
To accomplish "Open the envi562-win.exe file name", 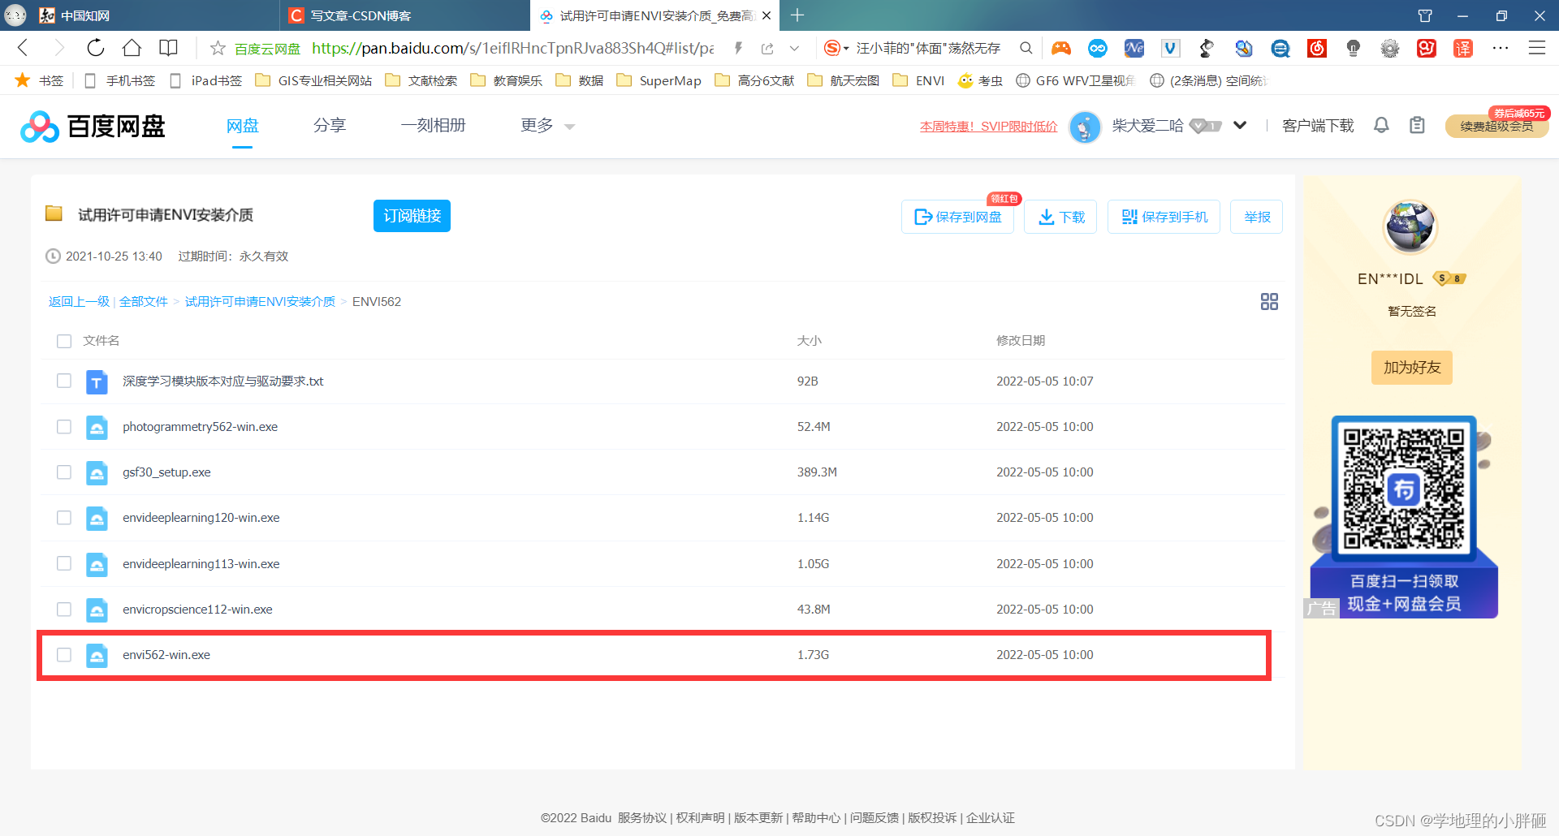I will click(x=166, y=655).
